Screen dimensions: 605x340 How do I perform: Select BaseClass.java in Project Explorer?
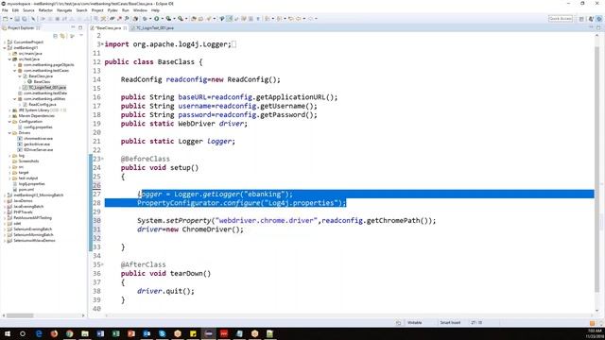pos(40,76)
